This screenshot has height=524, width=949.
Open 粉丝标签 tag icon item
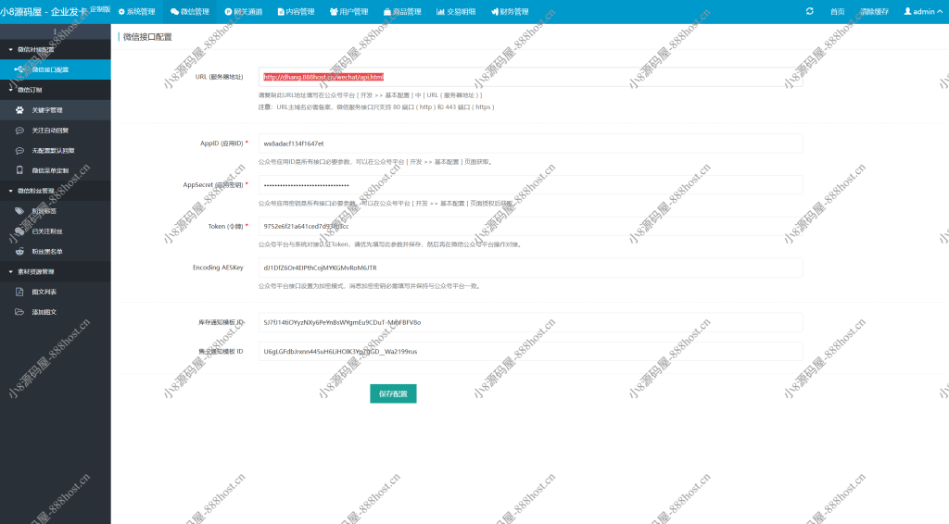[x=55, y=211]
